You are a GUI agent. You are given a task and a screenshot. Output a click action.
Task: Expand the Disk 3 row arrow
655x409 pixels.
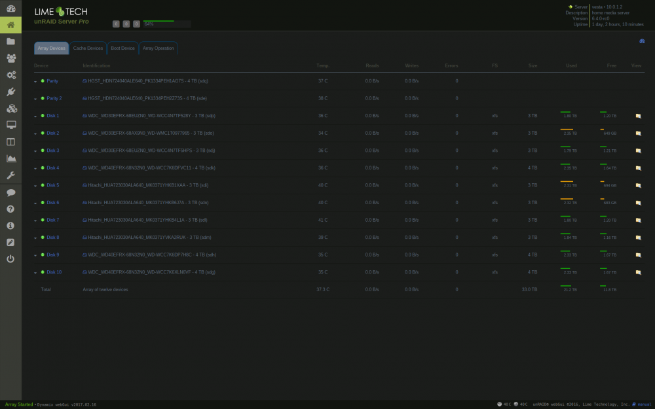(x=35, y=151)
